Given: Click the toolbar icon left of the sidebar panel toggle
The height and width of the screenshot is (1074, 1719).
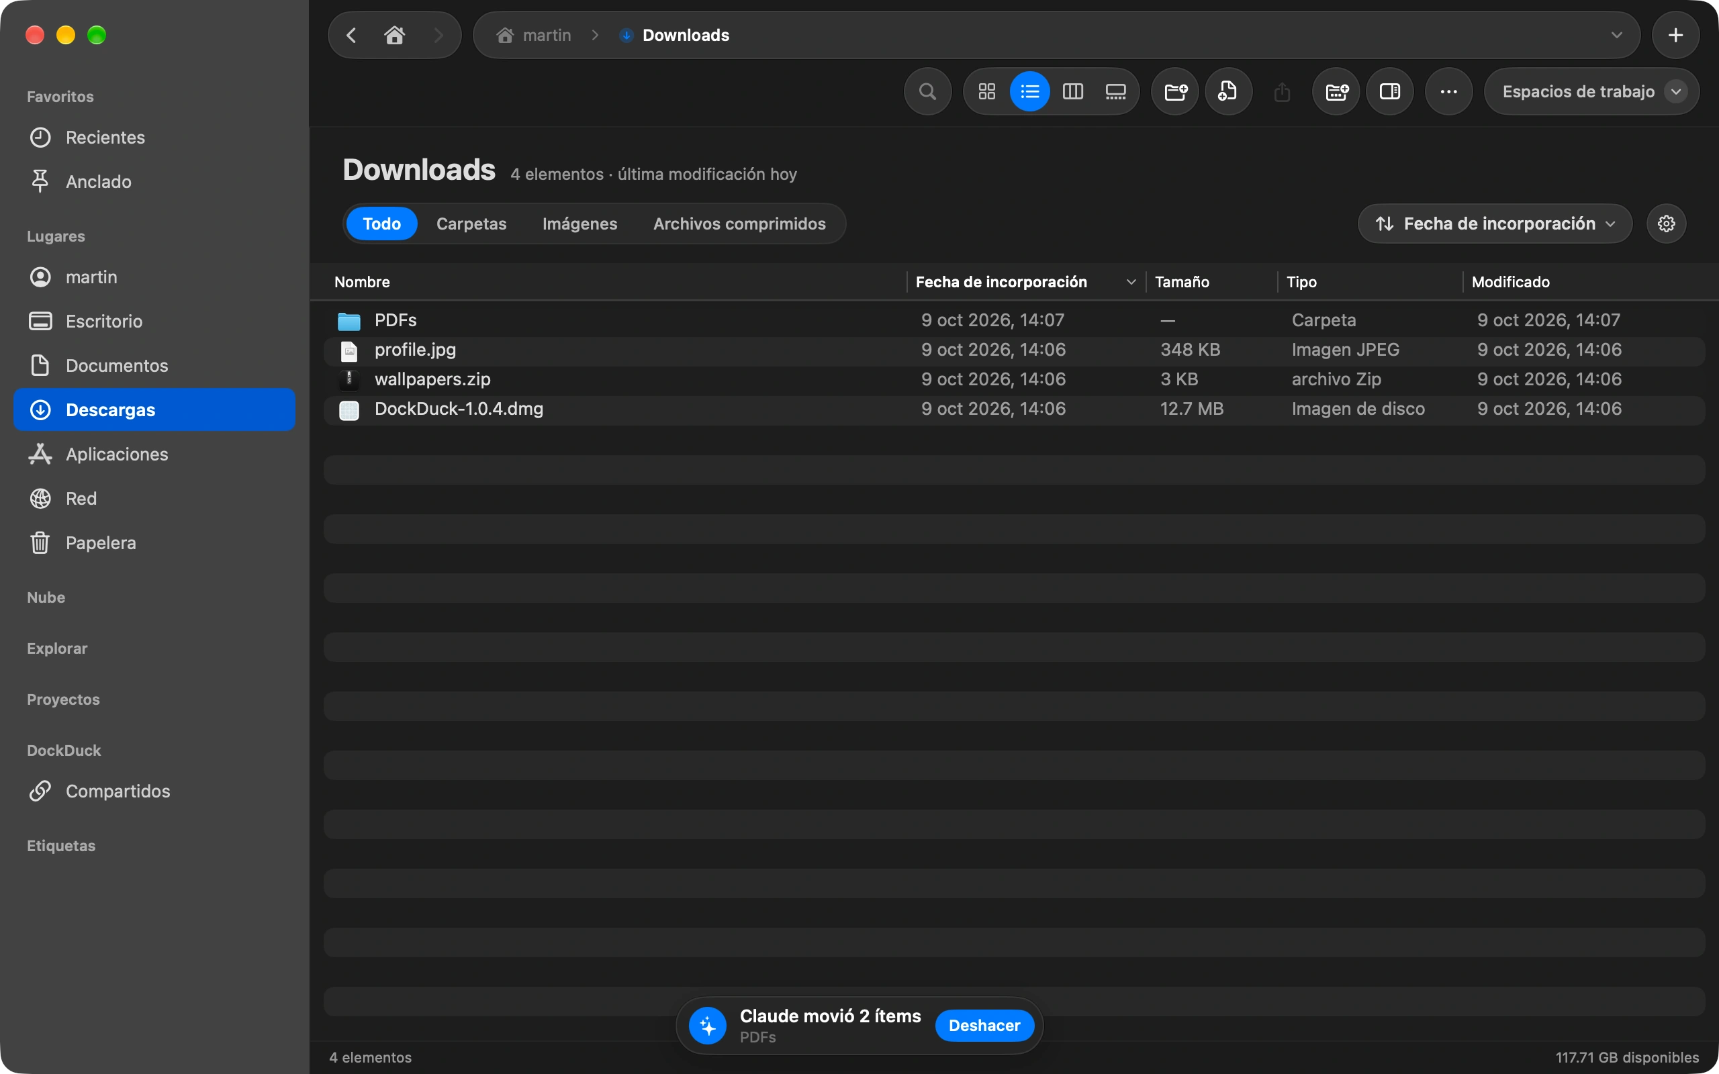Looking at the screenshot, I should pos(1336,92).
